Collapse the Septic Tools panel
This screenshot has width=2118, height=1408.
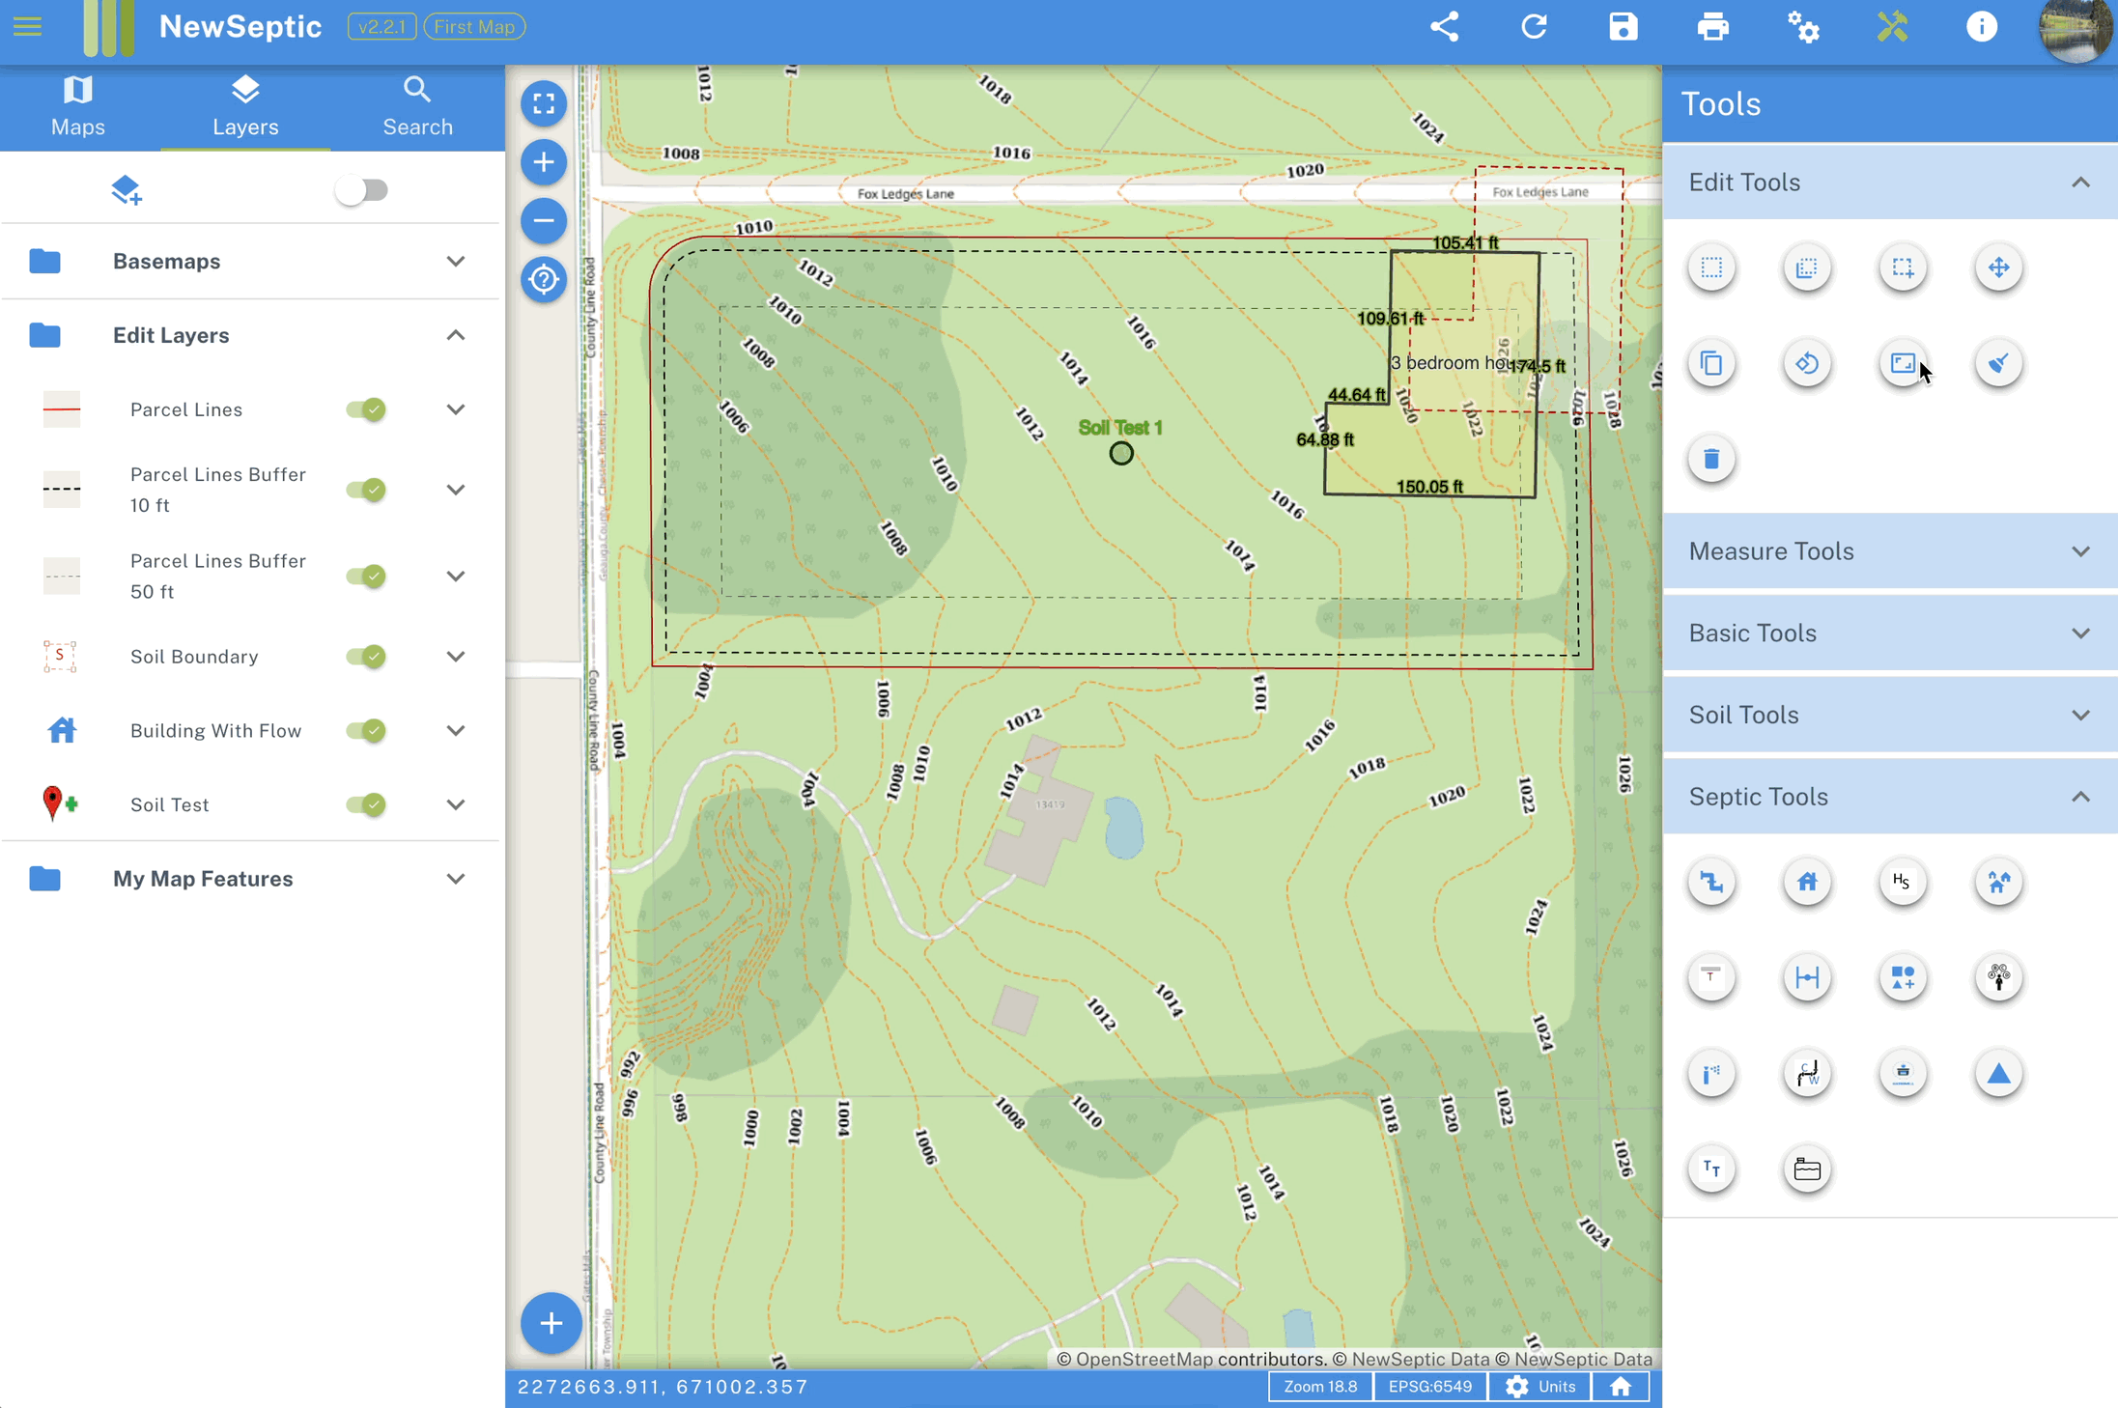(2080, 797)
